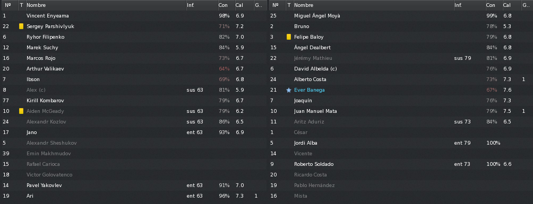Click on Ari's player name
The width and height of the screenshot is (533, 204).
(x=30, y=196)
